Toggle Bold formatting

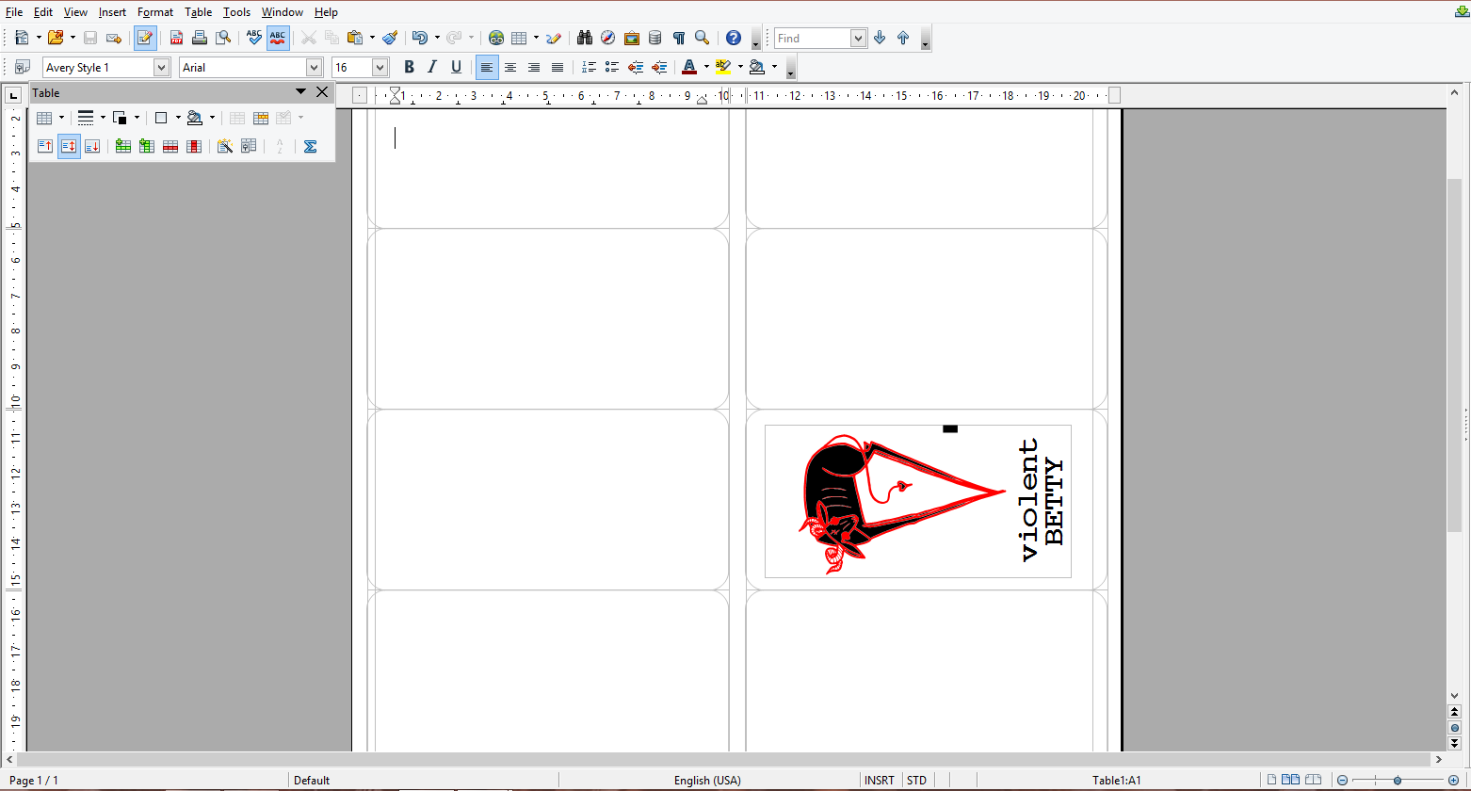click(x=409, y=67)
